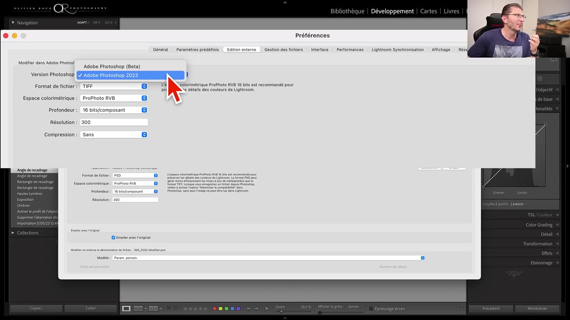Click the Réinitialiser button
Screen dimensions: 570x320
[x=537, y=308]
